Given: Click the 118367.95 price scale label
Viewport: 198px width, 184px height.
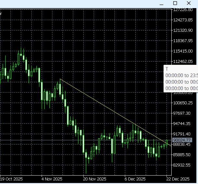Looking at the screenshot, I should pyautogui.click(x=183, y=40).
